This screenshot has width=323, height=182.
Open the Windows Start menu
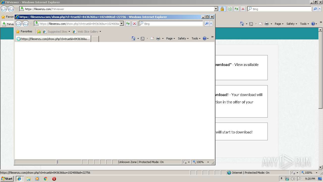[7, 179]
